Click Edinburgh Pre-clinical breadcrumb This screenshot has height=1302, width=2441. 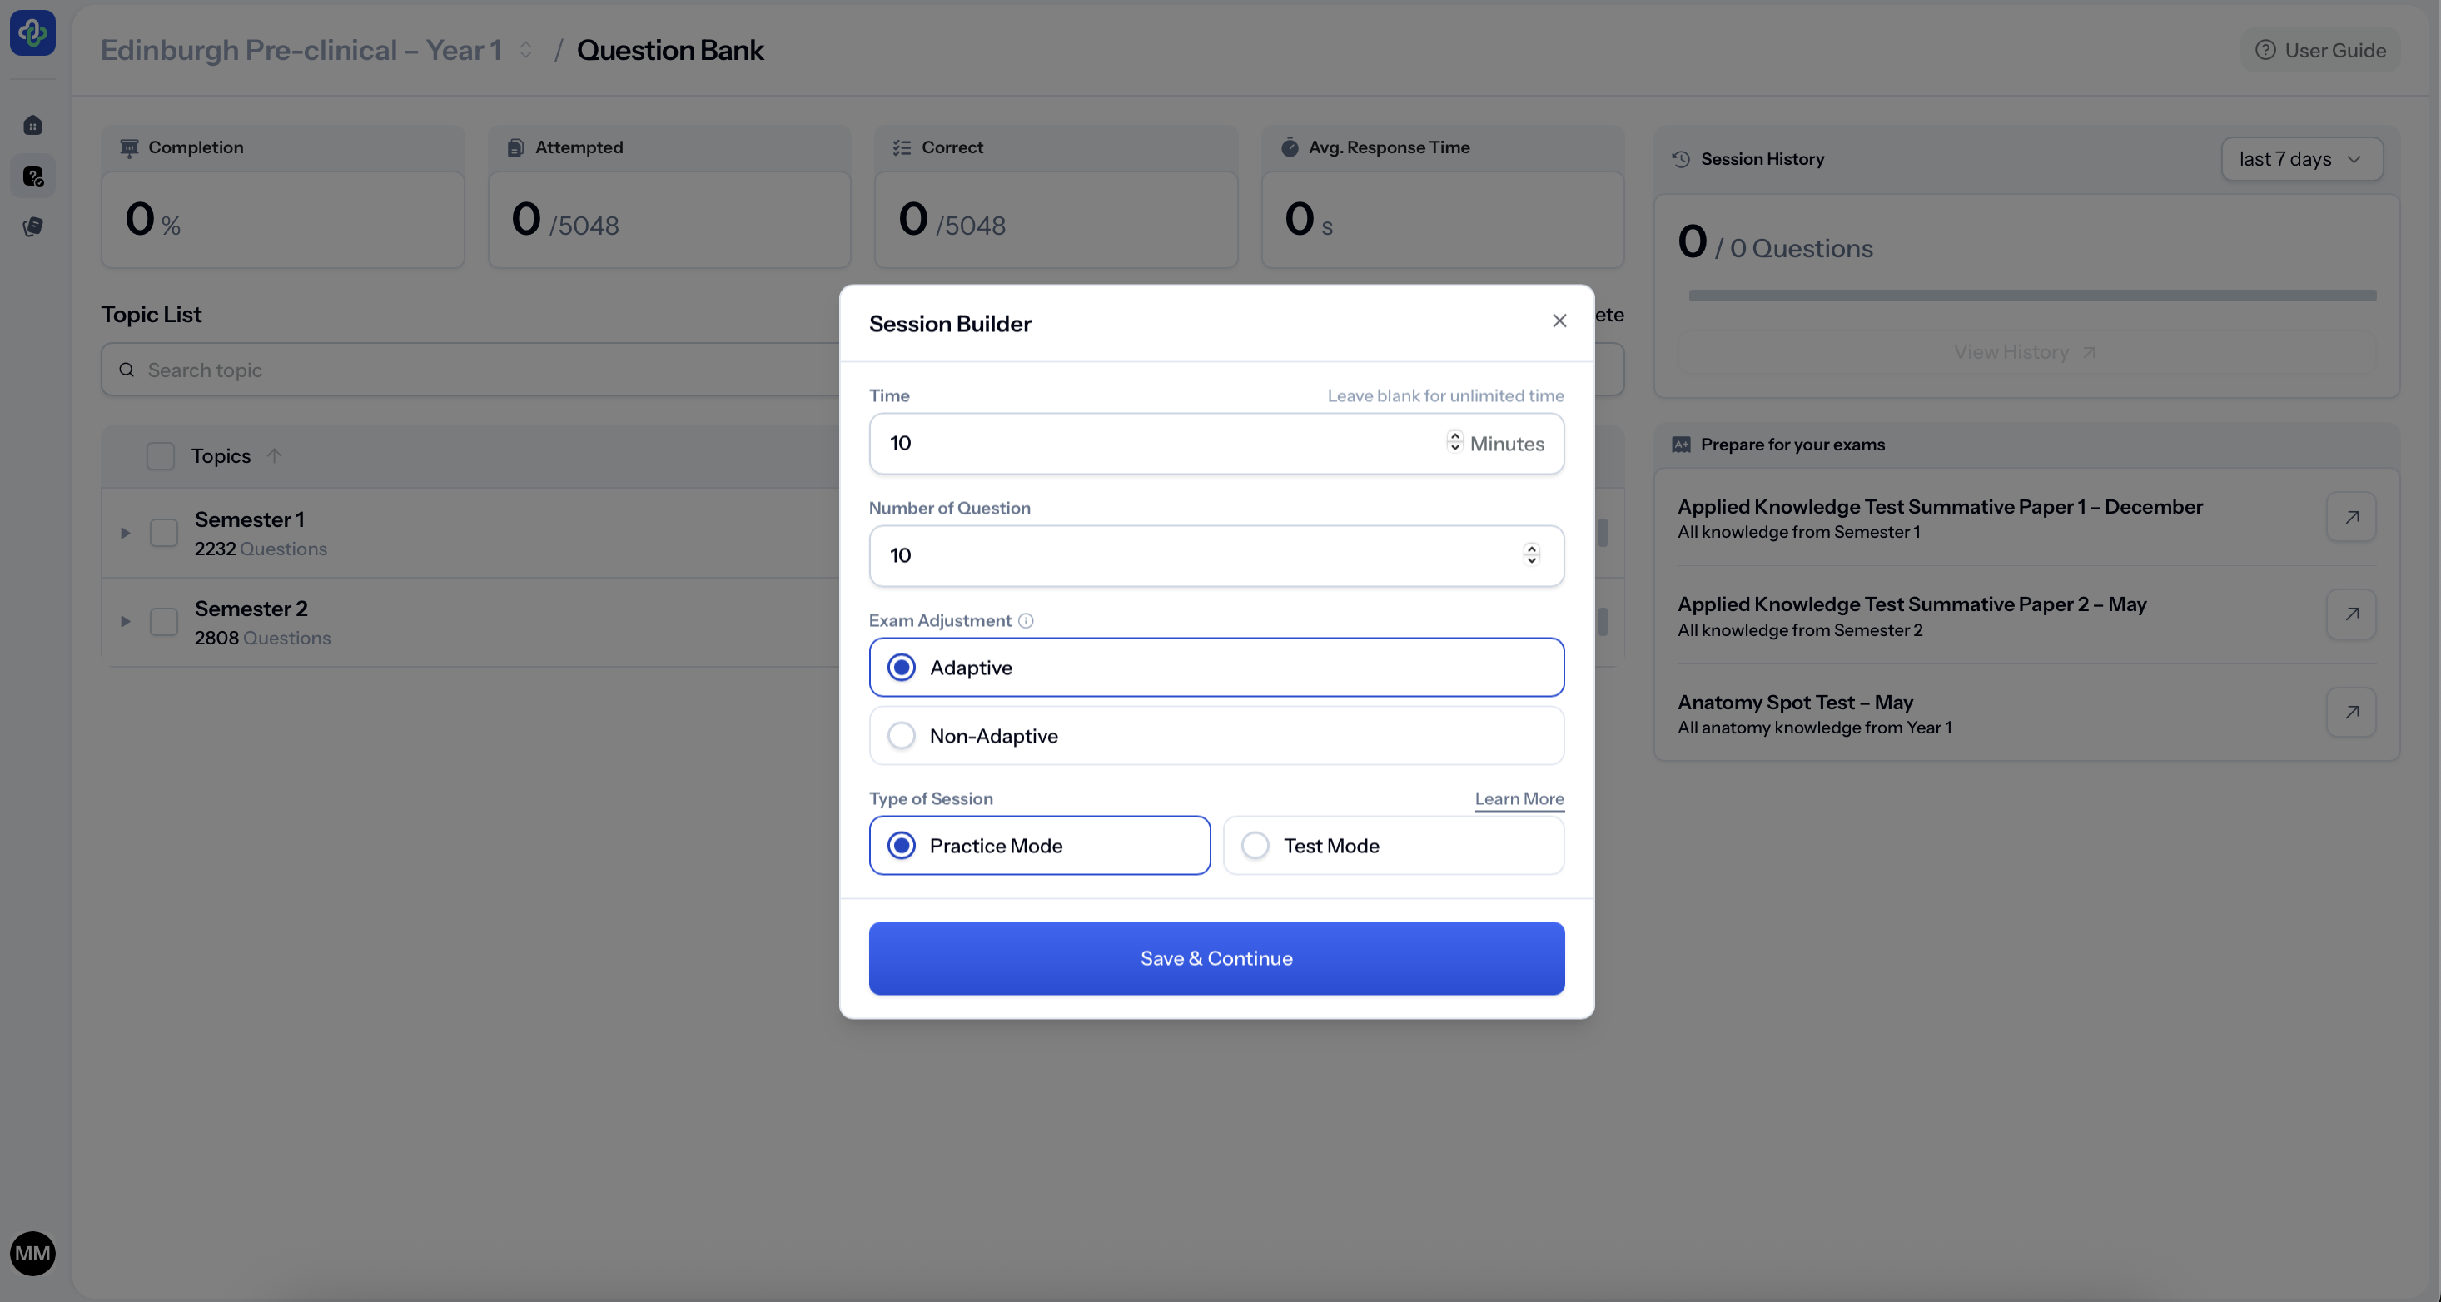301,50
